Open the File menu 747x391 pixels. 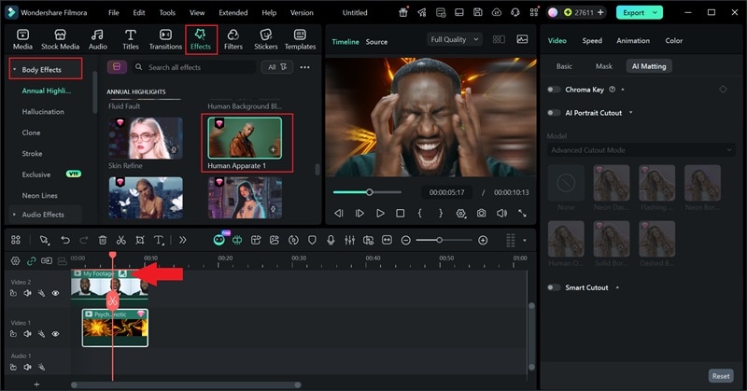(x=113, y=13)
